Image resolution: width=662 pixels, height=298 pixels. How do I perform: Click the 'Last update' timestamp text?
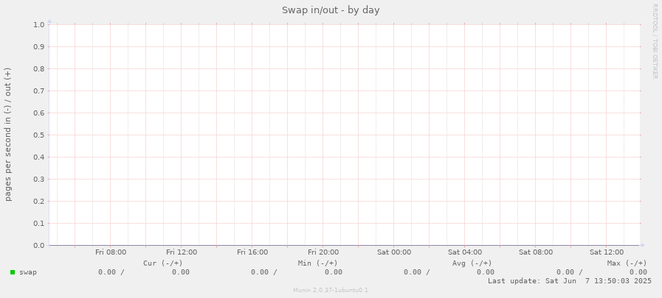tap(570, 281)
